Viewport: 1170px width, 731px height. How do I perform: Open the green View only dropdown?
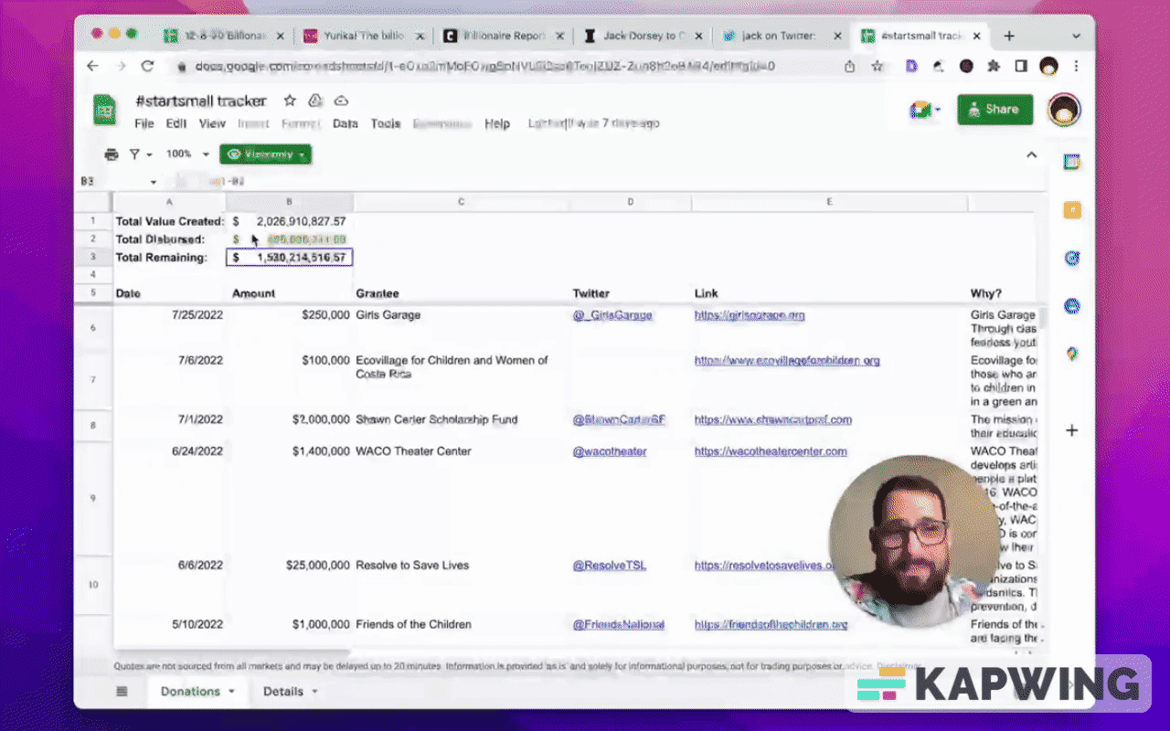point(265,154)
